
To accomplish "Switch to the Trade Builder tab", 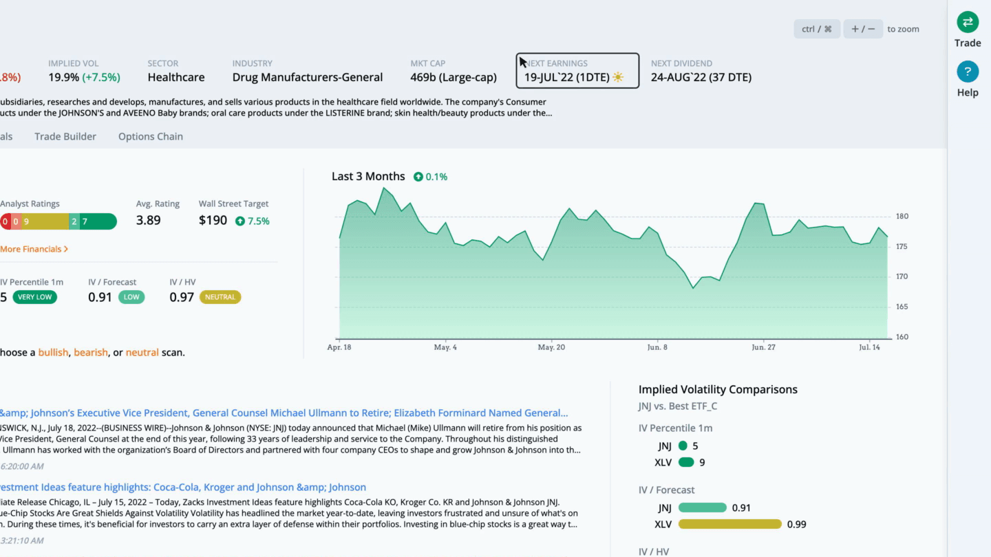I will click(65, 136).
